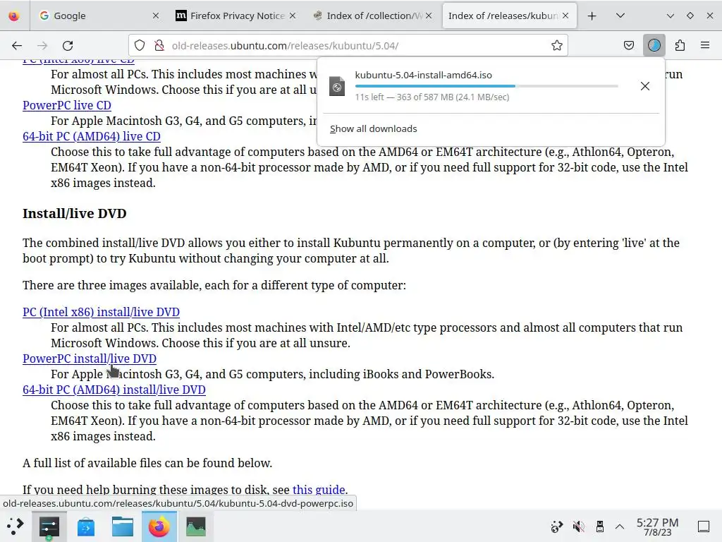The height and width of the screenshot is (542, 722).
Task: Click the show desktop button
Action: tap(704, 526)
